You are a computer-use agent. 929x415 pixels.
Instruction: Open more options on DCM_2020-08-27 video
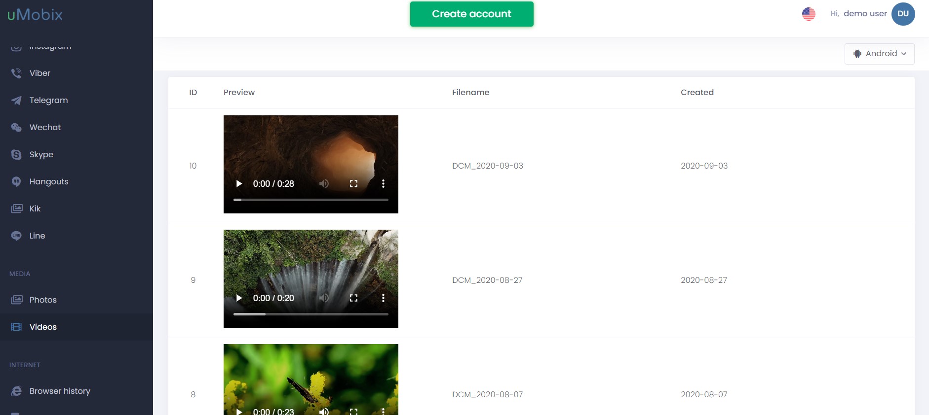[383, 298]
